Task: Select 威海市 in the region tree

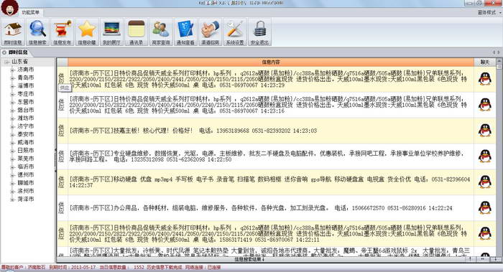Action: pos(26,142)
